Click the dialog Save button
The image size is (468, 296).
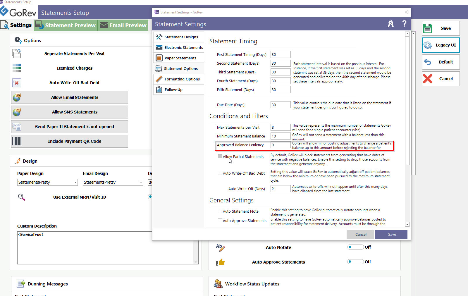pyautogui.click(x=391, y=234)
